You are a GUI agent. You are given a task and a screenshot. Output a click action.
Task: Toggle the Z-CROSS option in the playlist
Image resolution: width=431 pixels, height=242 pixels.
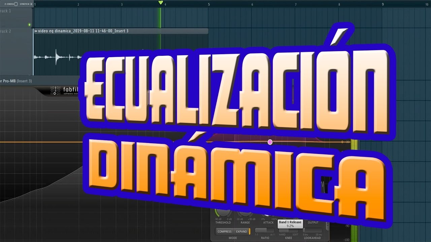(15, 4)
